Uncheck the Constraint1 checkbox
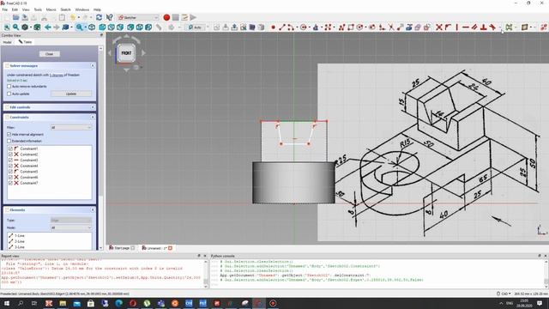 [10, 148]
